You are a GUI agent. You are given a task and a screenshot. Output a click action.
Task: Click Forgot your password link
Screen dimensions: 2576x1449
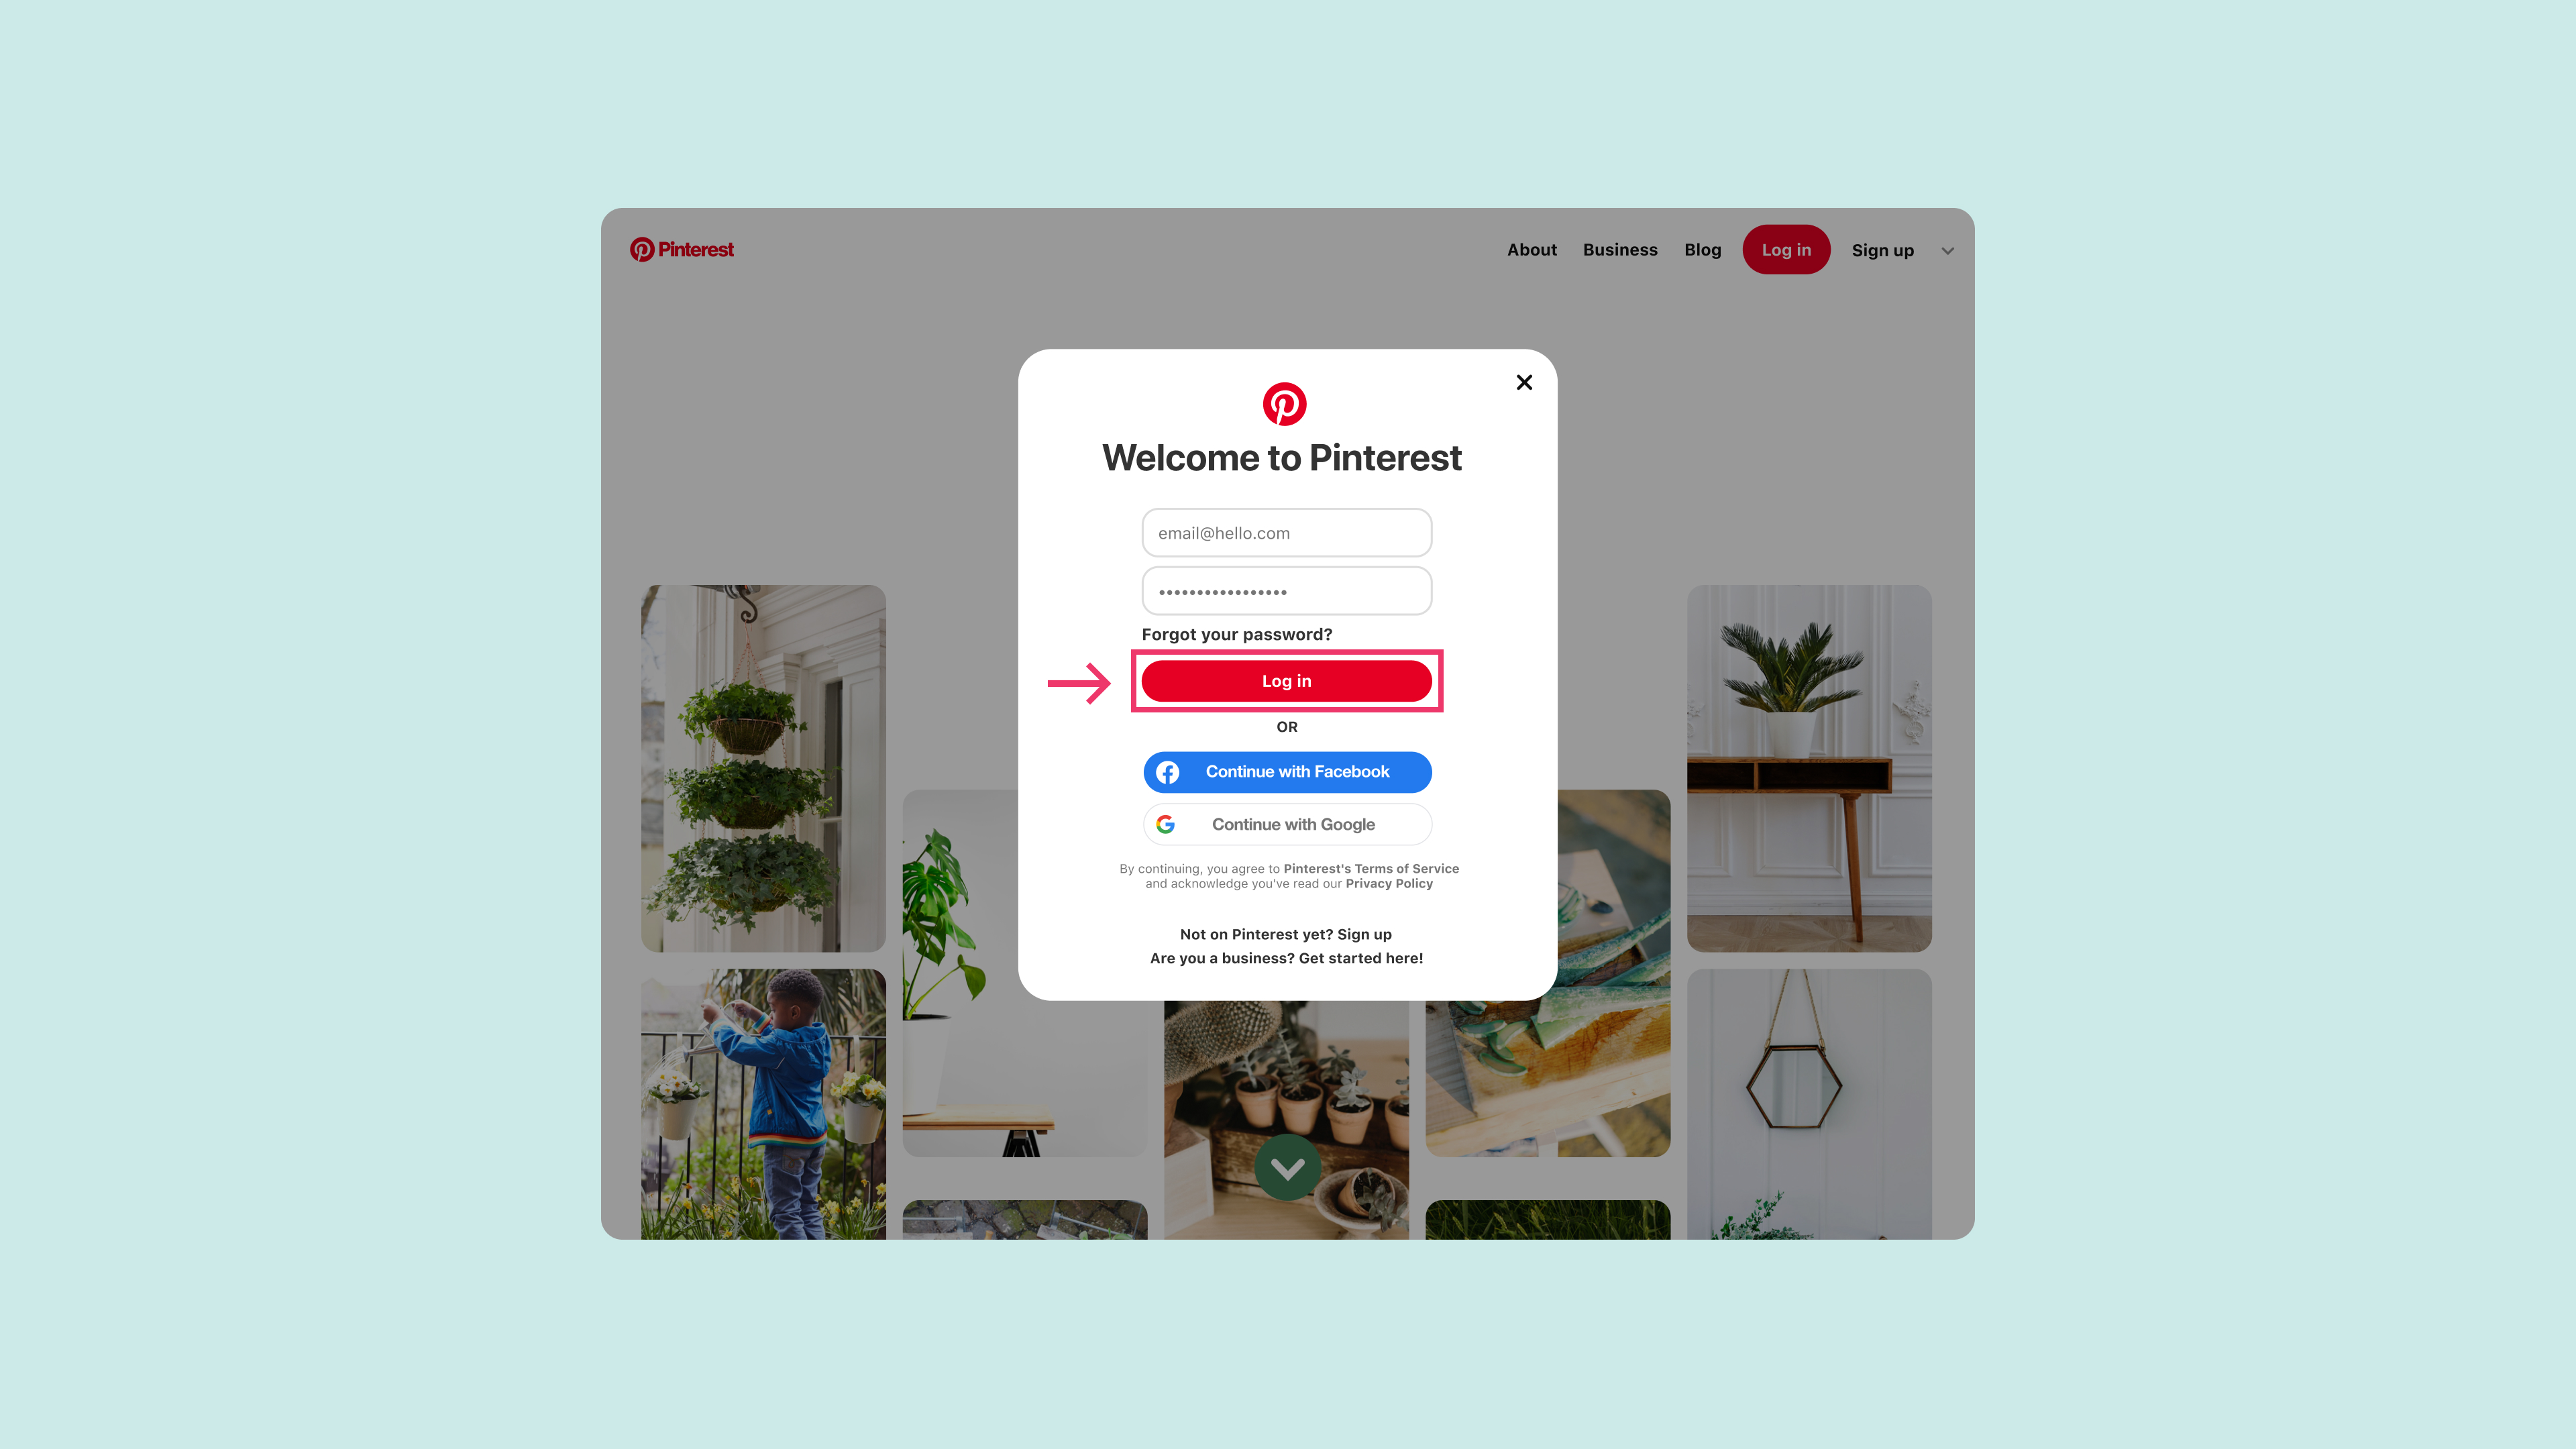click(x=1237, y=633)
